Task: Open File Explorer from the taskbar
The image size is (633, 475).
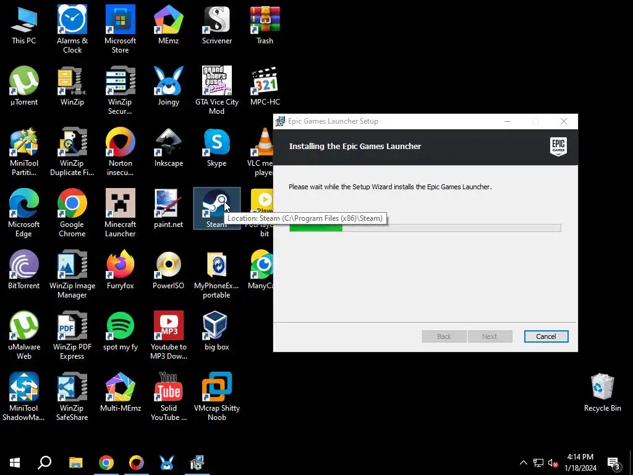Action: click(x=75, y=463)
